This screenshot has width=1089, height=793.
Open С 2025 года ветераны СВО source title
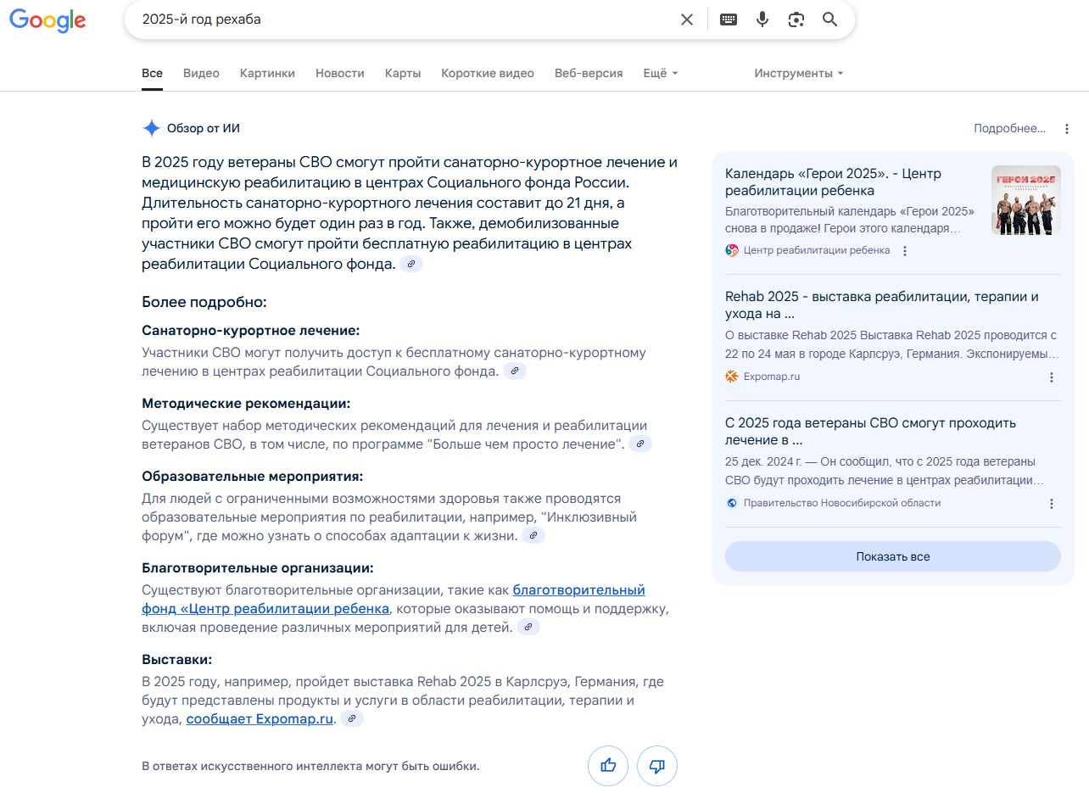(870, 432)
